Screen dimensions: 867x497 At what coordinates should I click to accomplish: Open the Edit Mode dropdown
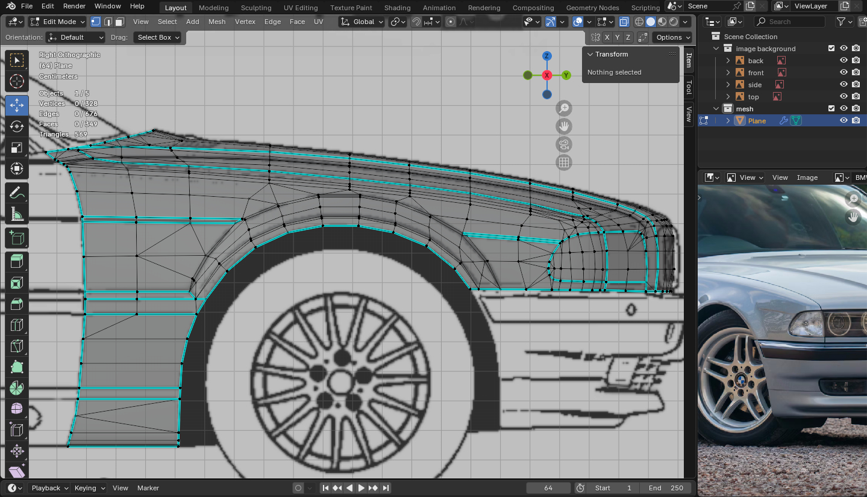[58, 22]
